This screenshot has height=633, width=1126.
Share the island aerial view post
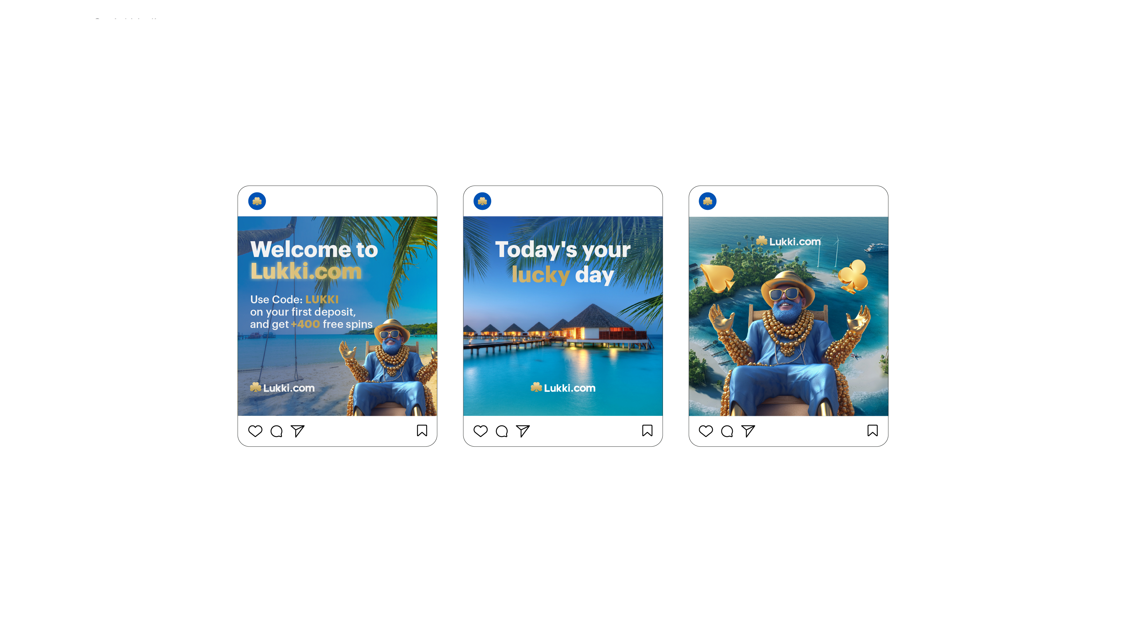point(748,431)
